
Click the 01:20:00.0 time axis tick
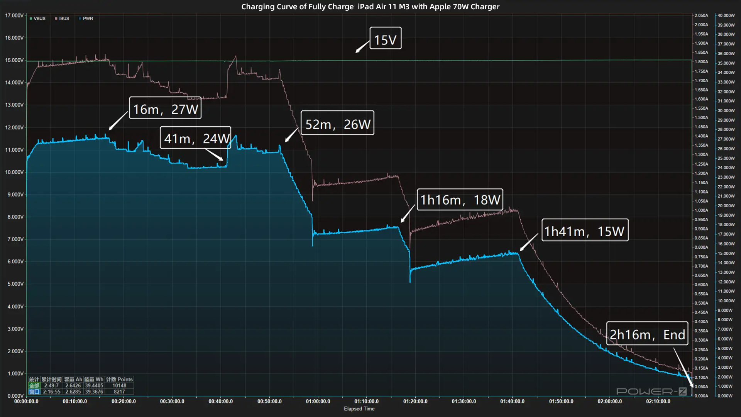coord(415,401)
